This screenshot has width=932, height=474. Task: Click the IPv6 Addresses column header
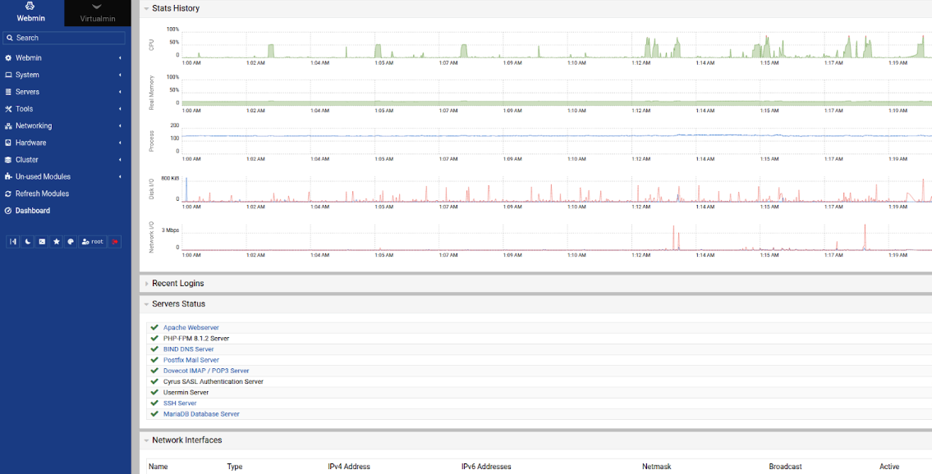tap(486, 467)
